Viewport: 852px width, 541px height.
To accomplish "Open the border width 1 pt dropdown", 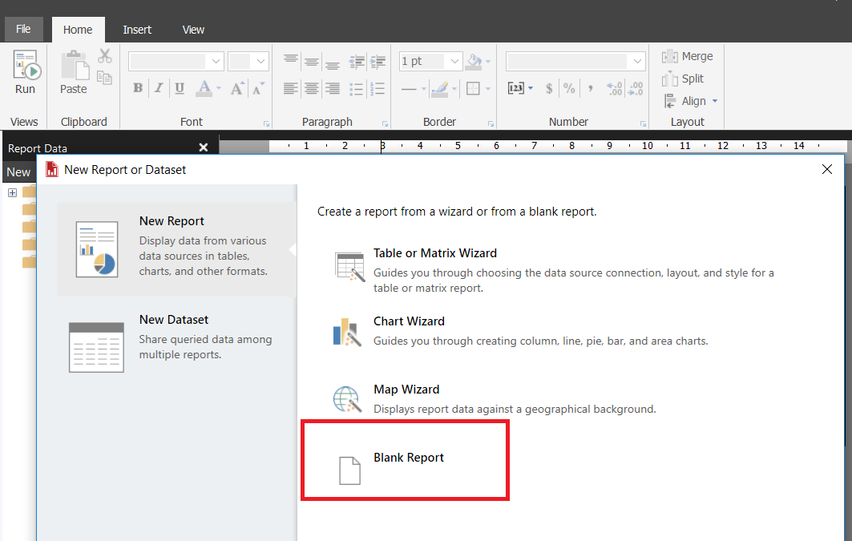I will pyautogui.click(x=454, y=62).
